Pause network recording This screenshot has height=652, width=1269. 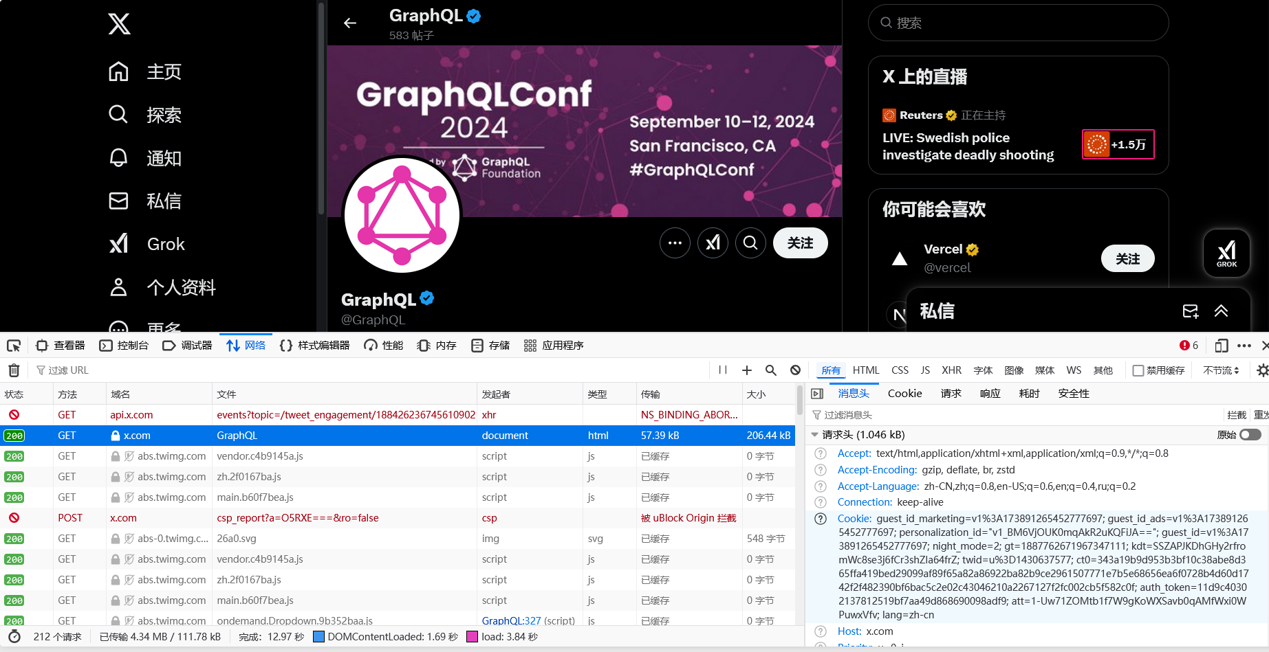pos(723,370)
